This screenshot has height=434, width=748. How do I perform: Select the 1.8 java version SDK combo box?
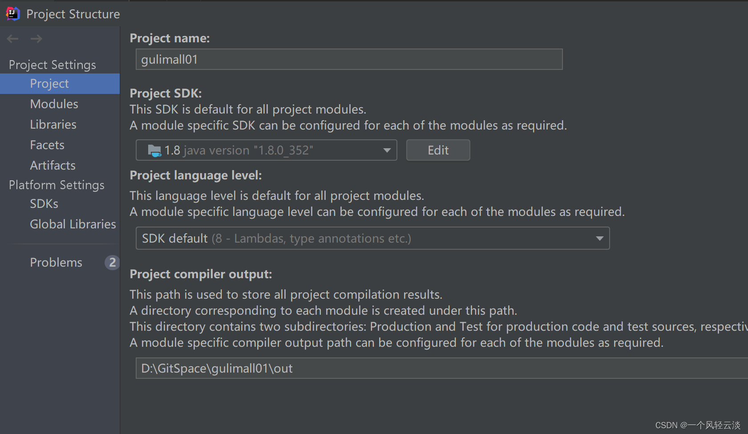266,150
